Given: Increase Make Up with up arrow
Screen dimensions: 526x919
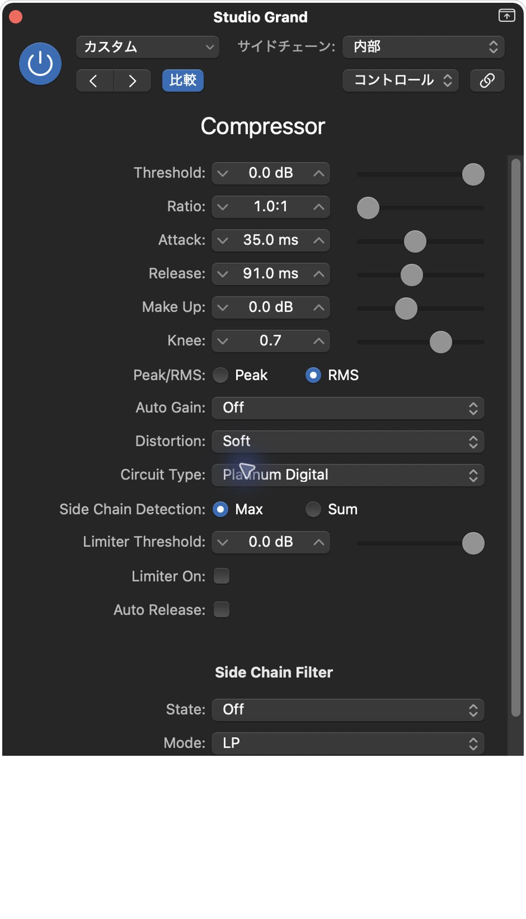Looking at the screenshot, I should click(x=319, y=308).
